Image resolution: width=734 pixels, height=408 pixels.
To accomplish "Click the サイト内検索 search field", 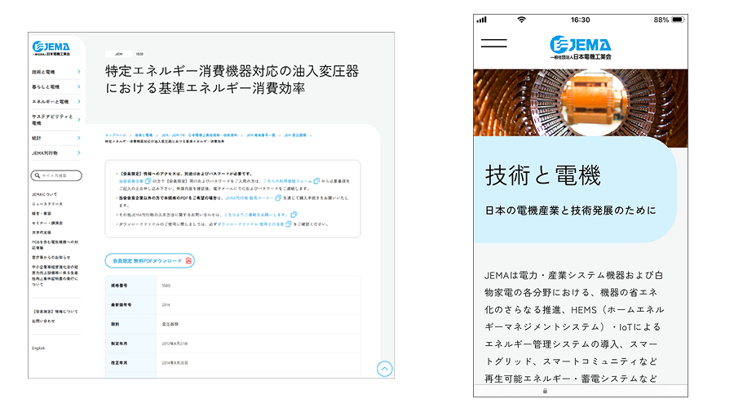I will pyautogui.click(x=60, y=175).
